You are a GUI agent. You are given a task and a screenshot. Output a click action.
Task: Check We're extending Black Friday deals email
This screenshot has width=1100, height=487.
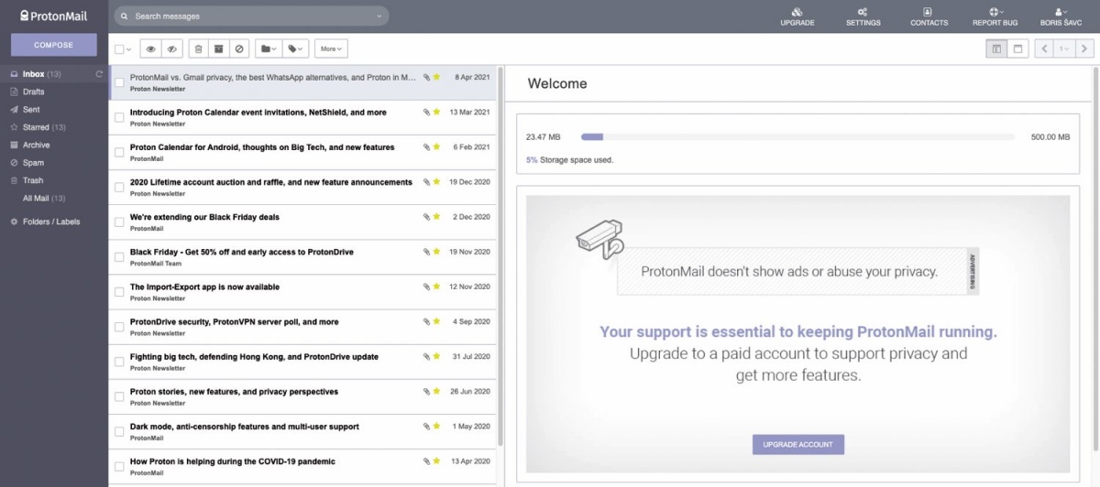coord(119,222)
